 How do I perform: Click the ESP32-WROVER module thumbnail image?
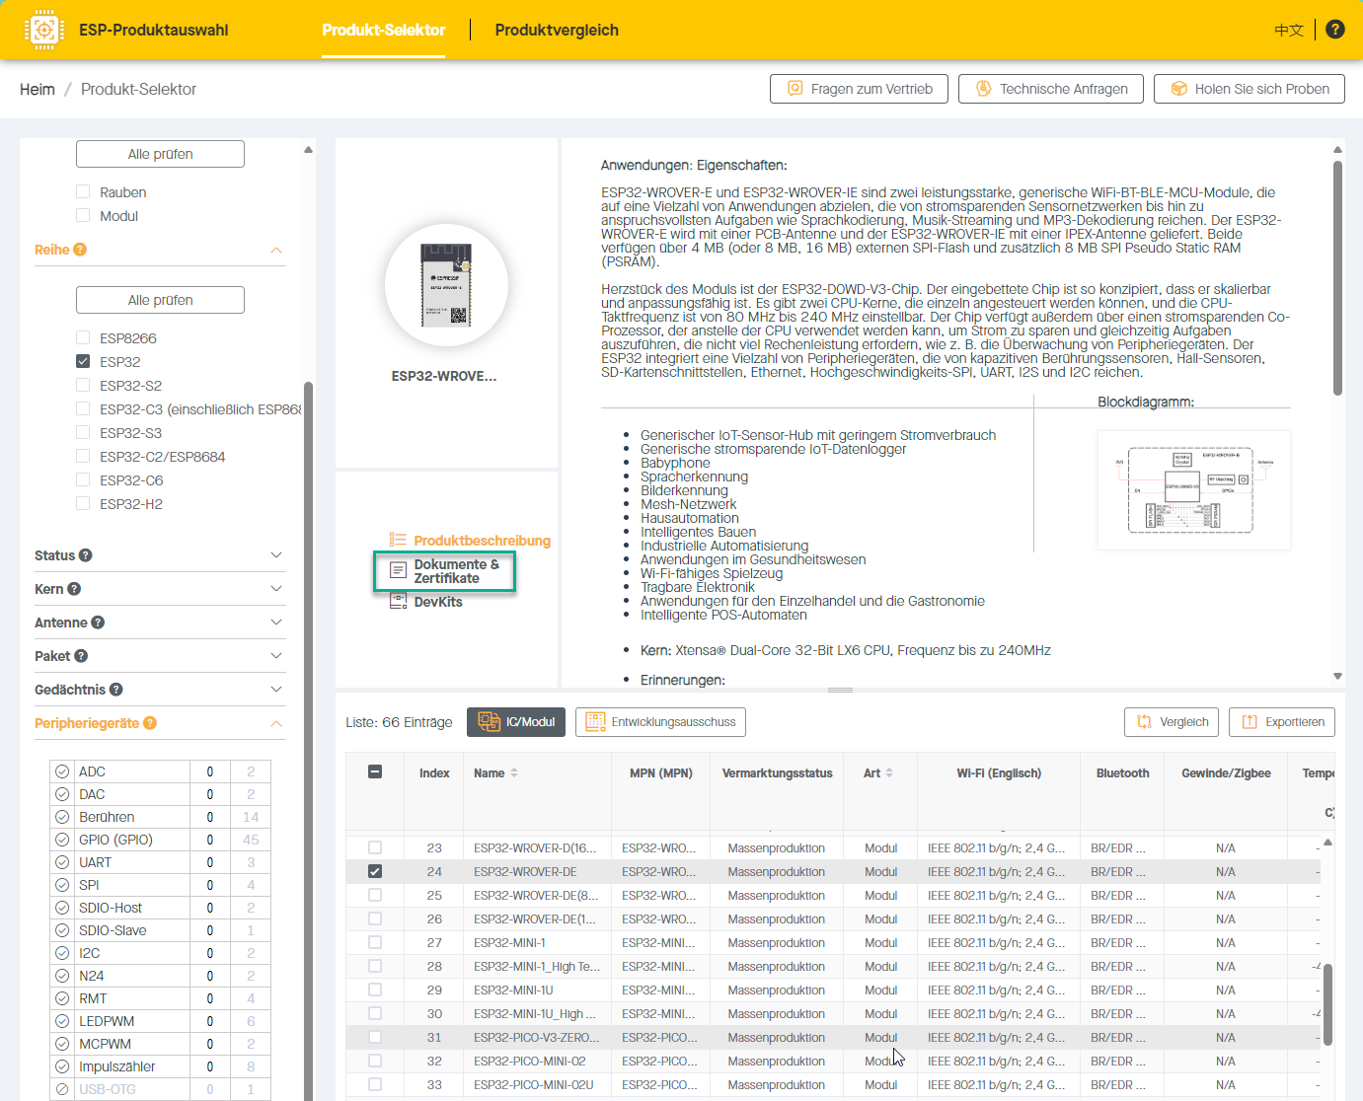click(446, 285)
